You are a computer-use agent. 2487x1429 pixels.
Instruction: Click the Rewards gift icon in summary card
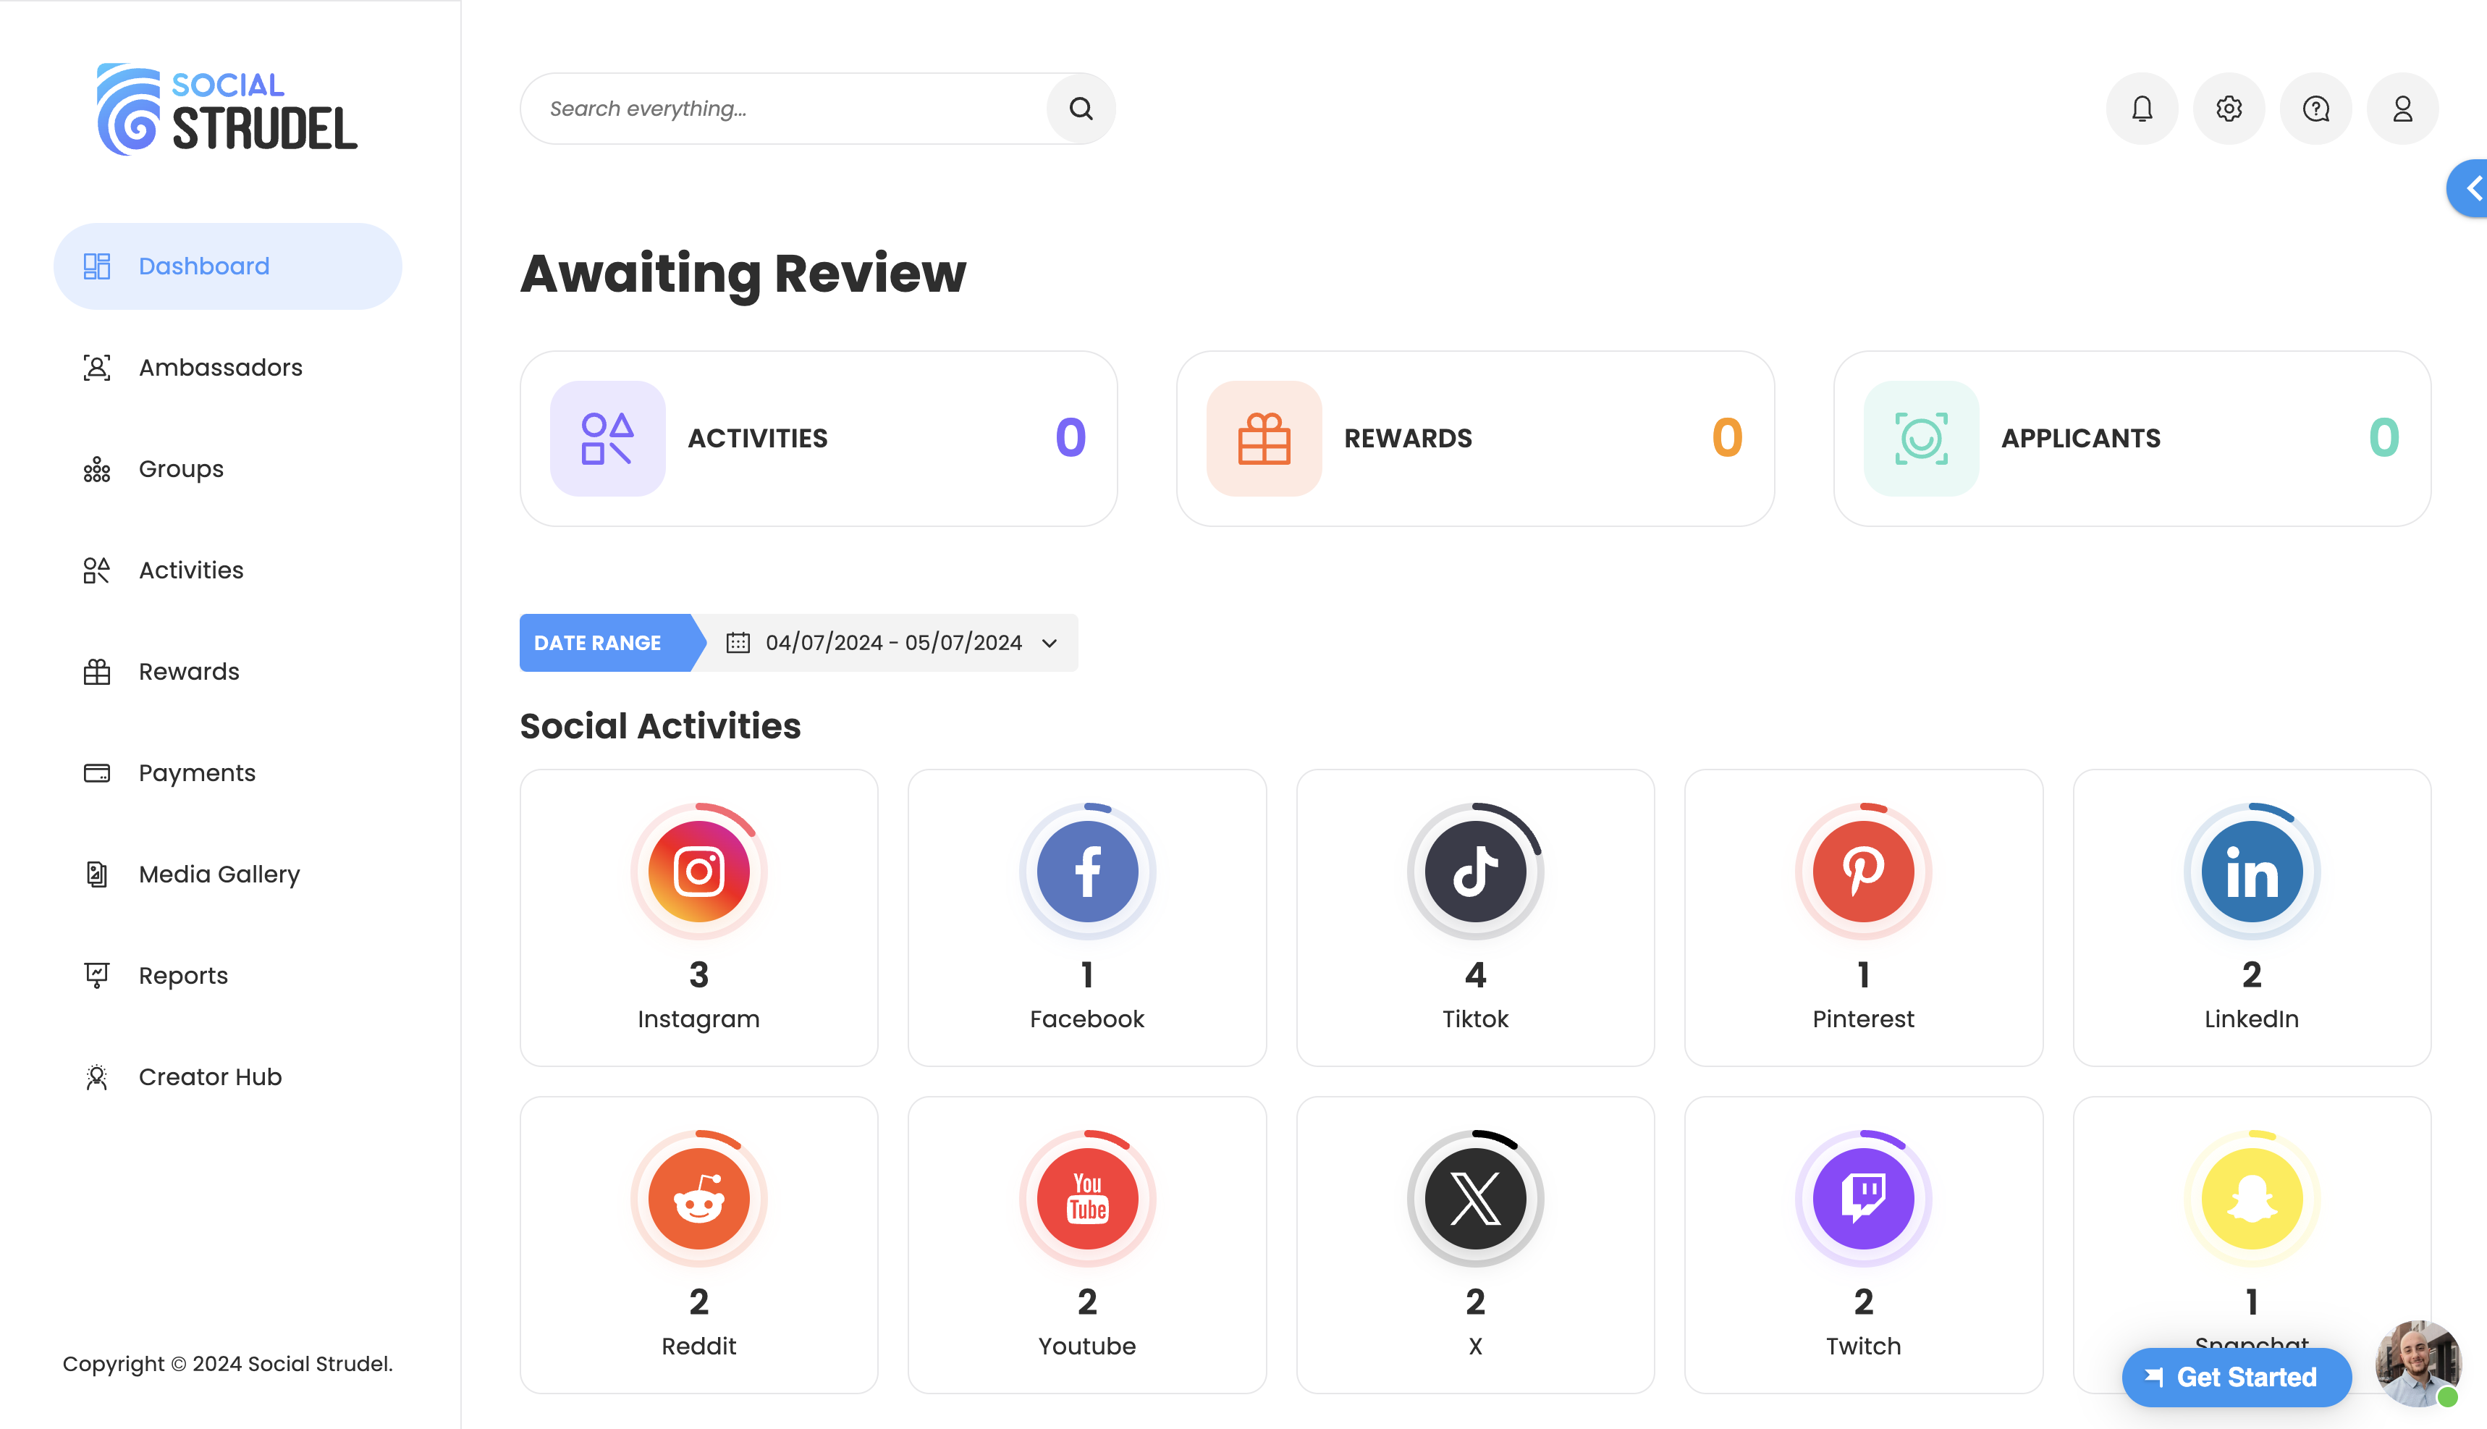[1264, 439]
